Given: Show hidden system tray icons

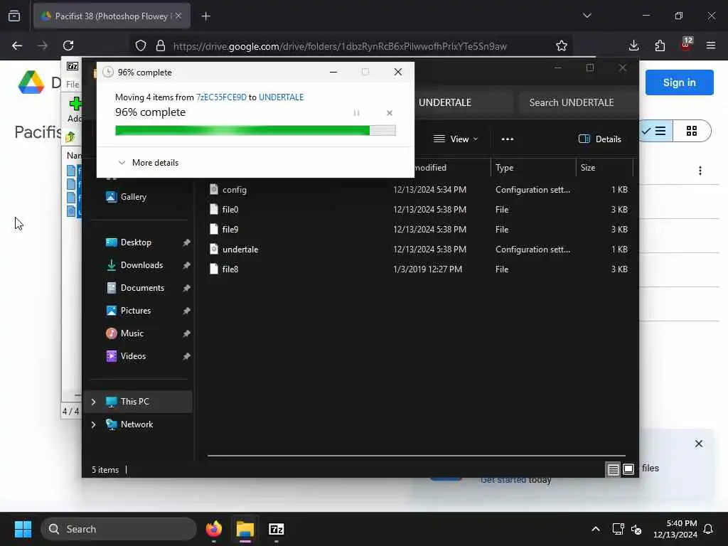Looking at the screenshot, I should (596, 529).
